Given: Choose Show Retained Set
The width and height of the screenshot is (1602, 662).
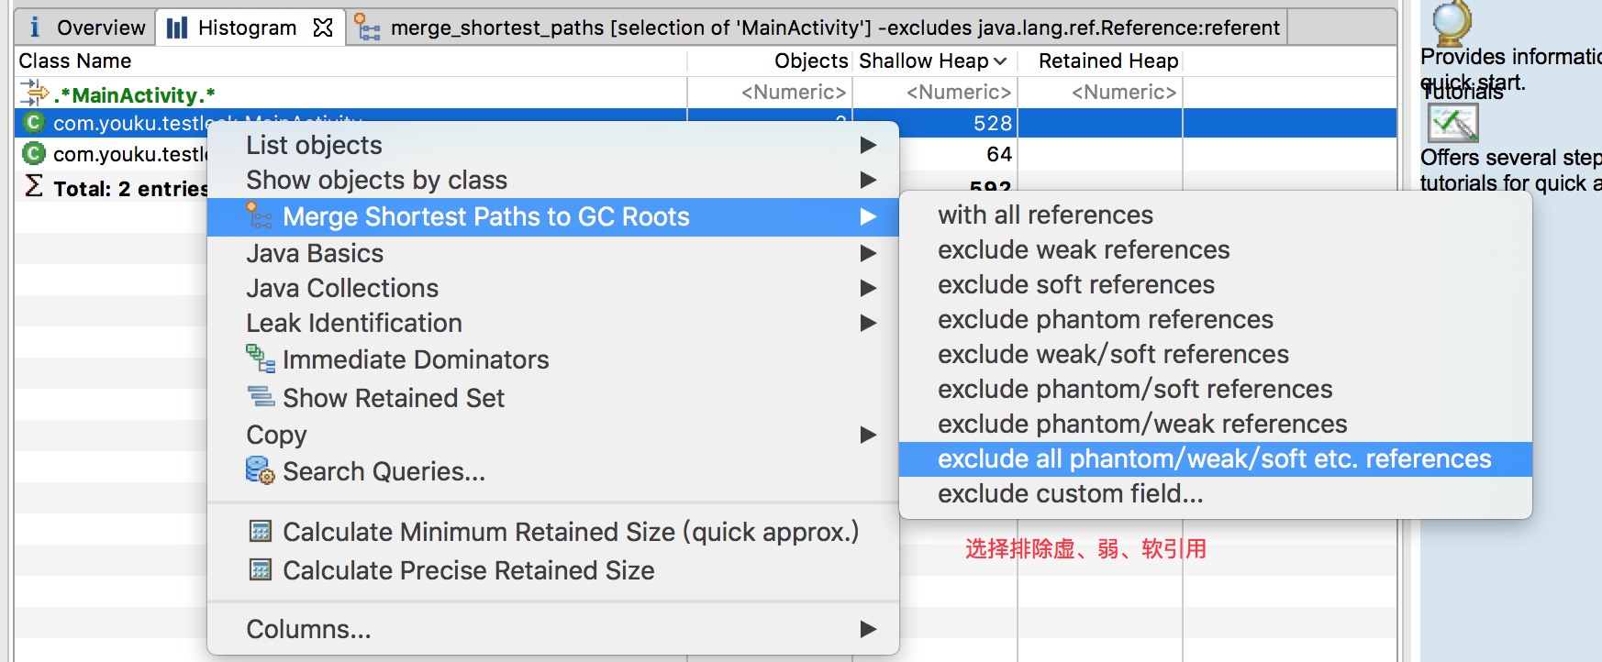Looking at the screenshot, I should click(x=553, y=398).
